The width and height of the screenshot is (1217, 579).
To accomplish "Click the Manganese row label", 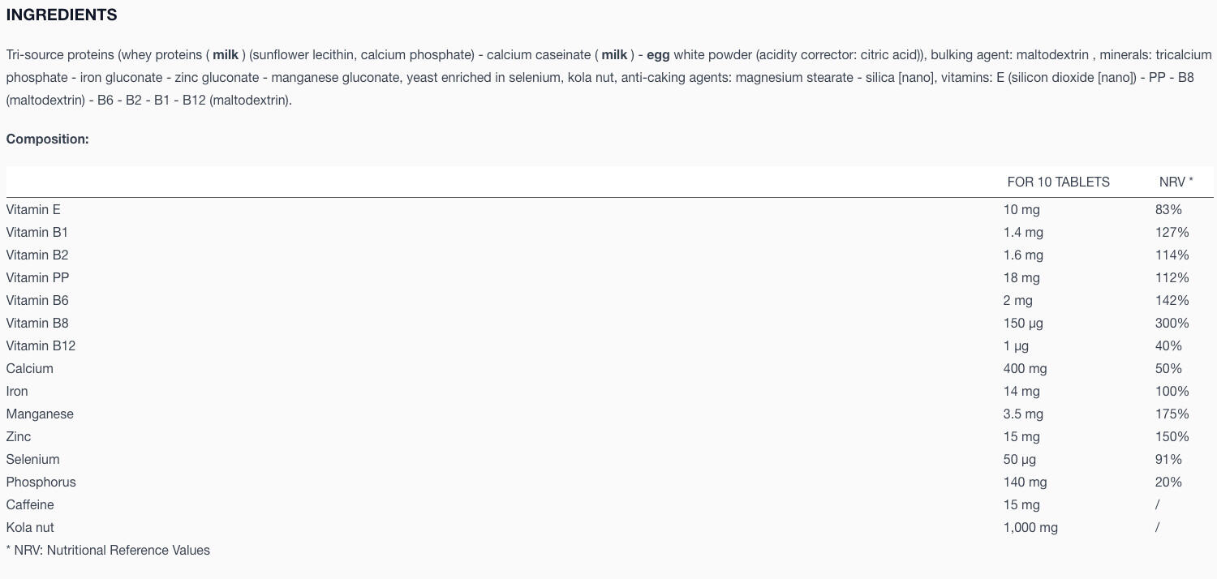I will tap(40, 414).
